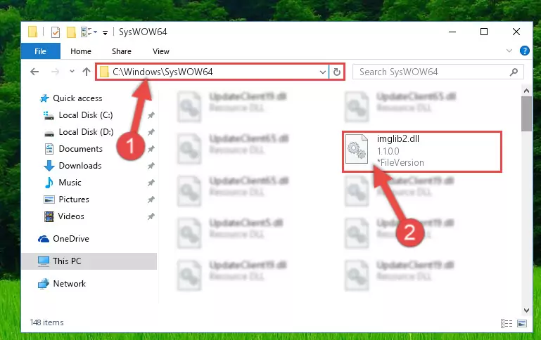Refresh the SysWOW64 folder
Viewport: 541px width, 340px height.
coord(337,72)
